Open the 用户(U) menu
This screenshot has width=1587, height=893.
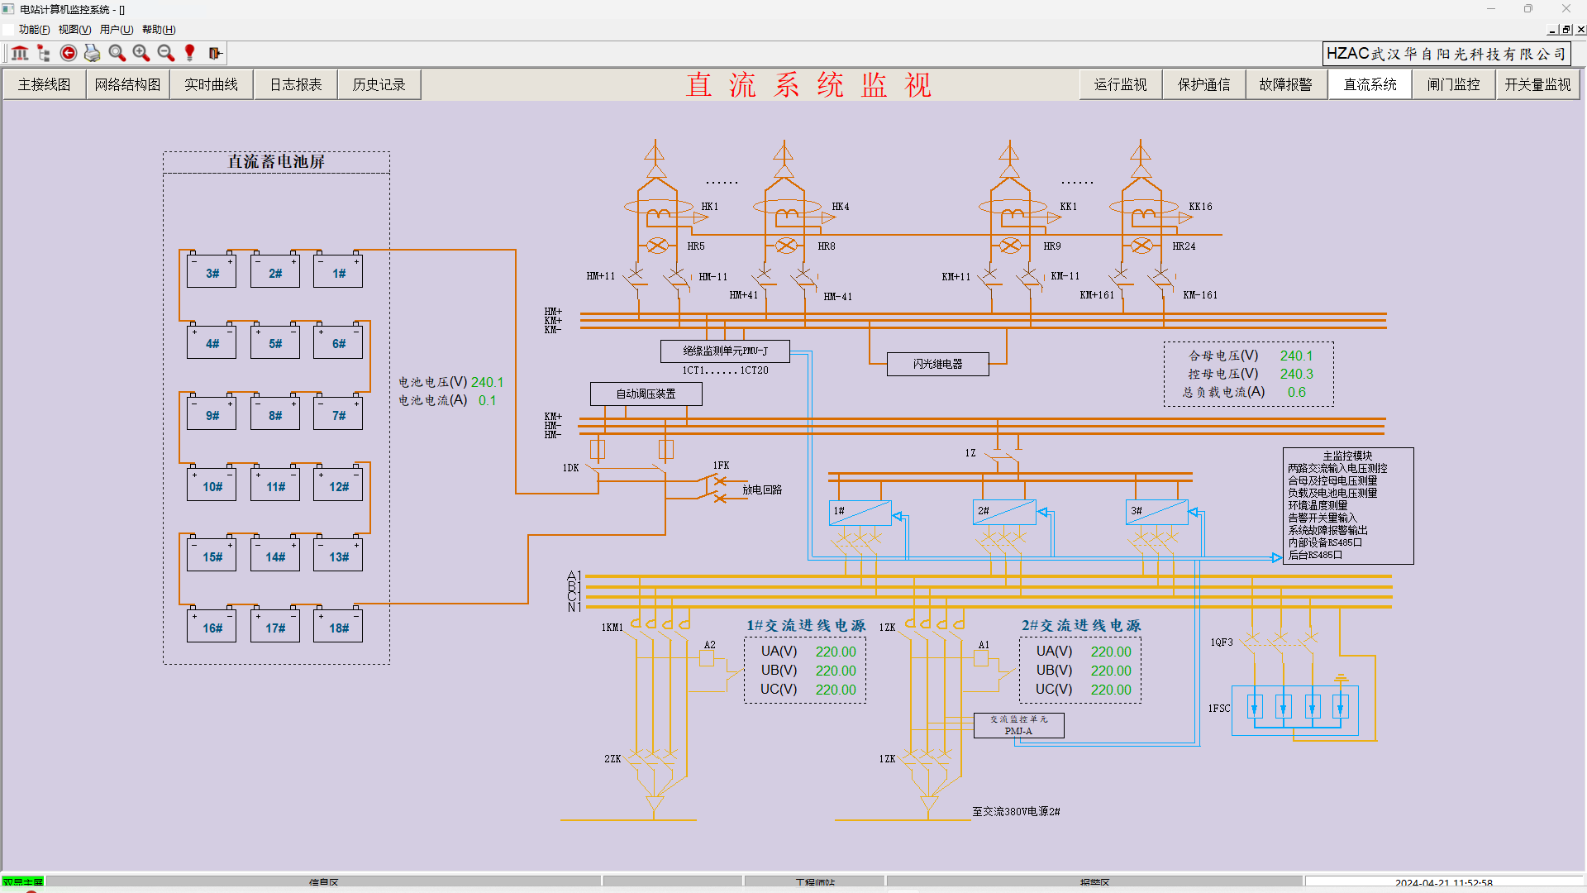pos(116,30)
